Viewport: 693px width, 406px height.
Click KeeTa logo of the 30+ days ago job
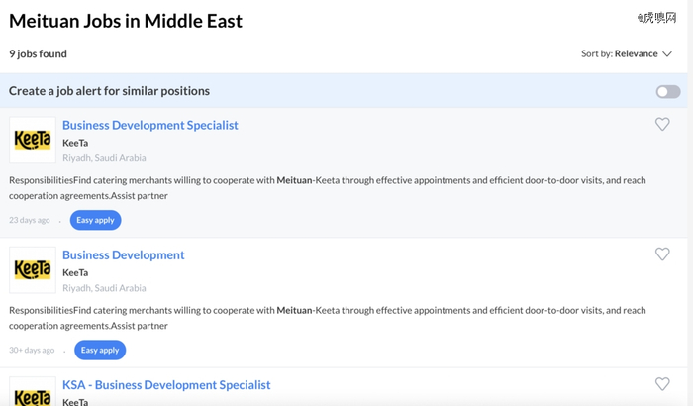coord(33,270)
